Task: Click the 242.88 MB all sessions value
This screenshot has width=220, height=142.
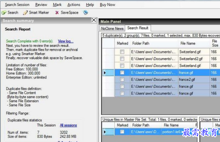Action: coord(68,137)
